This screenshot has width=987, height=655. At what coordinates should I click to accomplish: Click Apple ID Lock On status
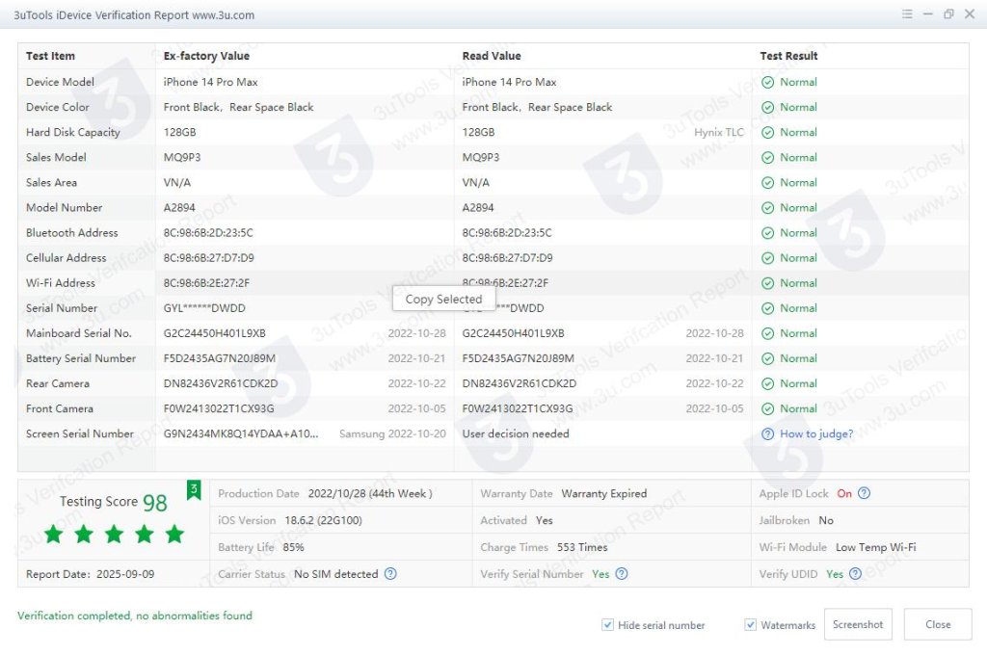point(844,494)
